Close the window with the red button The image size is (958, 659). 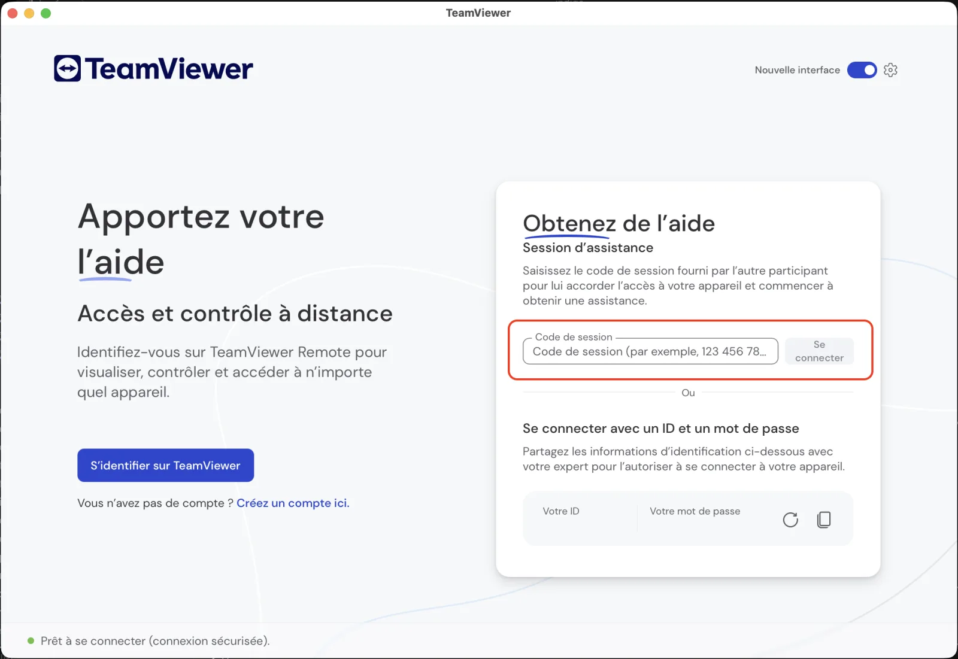(13, 13)
